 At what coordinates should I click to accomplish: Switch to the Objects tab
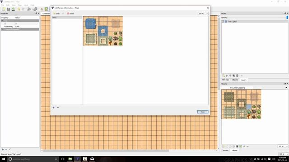(x=235, y=80)
